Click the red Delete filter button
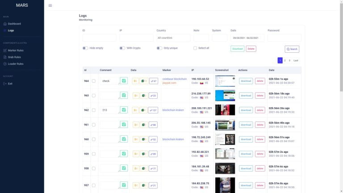This screenshot has width=343, height=193. point(251,49)
